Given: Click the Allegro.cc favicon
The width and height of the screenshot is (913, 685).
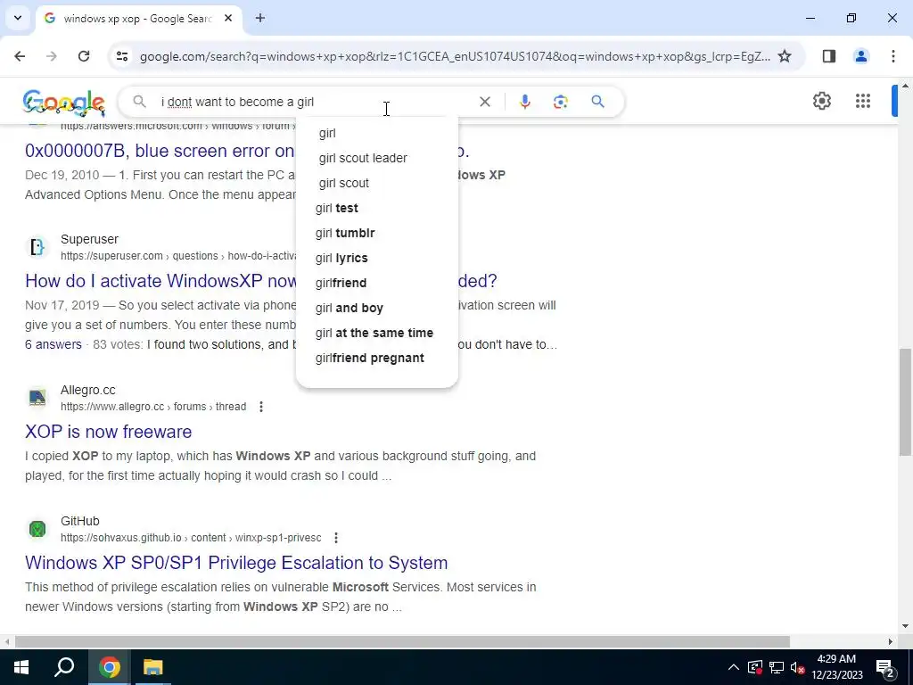Looking at the screenshot, I should [37, 398].
